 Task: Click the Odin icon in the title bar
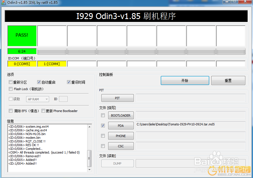(x=3, y=2)
